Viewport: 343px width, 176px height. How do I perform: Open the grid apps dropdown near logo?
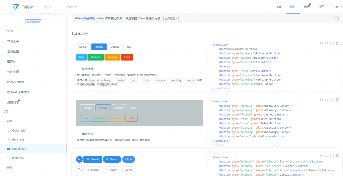[47, 7]
